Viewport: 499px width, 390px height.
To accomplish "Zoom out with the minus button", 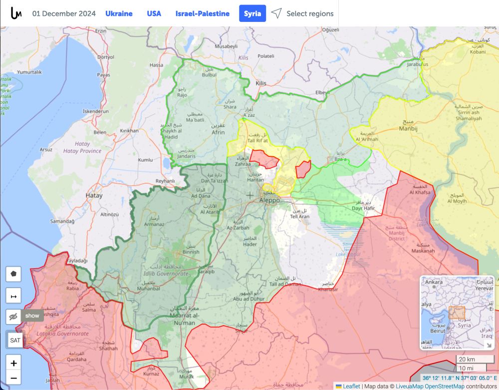I will coord(13,378).
